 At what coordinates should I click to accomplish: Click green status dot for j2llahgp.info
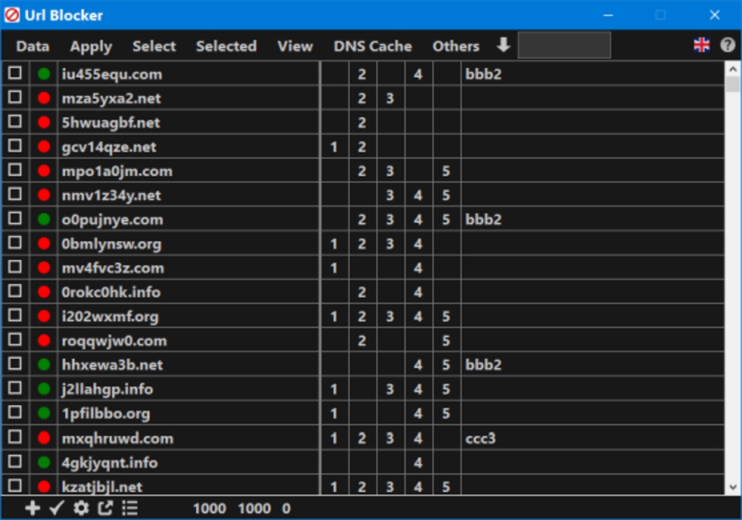(x=44, y=389)
